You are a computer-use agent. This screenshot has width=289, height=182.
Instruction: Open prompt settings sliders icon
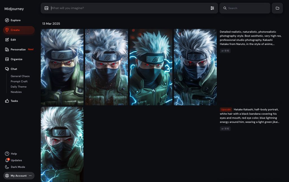pos(212,8)
